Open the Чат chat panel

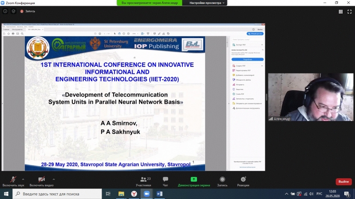point(165,182)
